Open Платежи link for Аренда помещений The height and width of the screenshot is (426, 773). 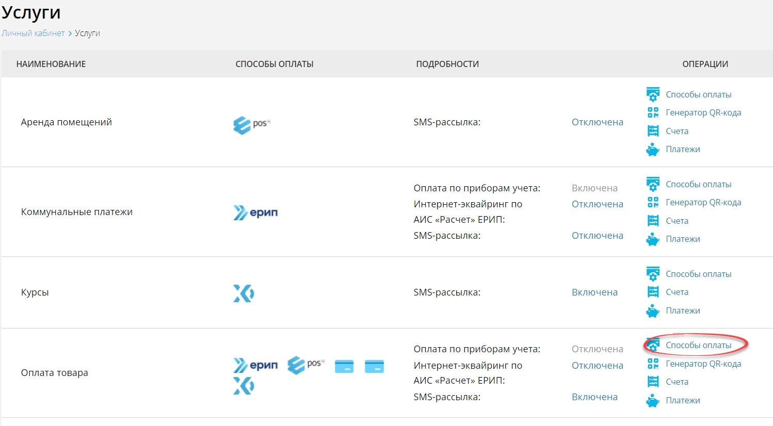click(683, 149)
